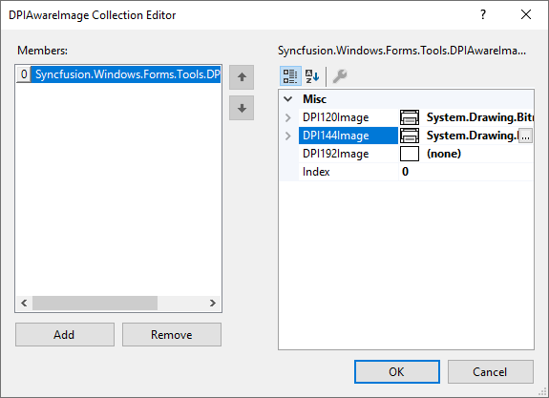This screenshot has width=549, height=398.
Task: Select member 0 Syncfusion.Windows.Forms.Tools.DP
Action: [118, 74]
